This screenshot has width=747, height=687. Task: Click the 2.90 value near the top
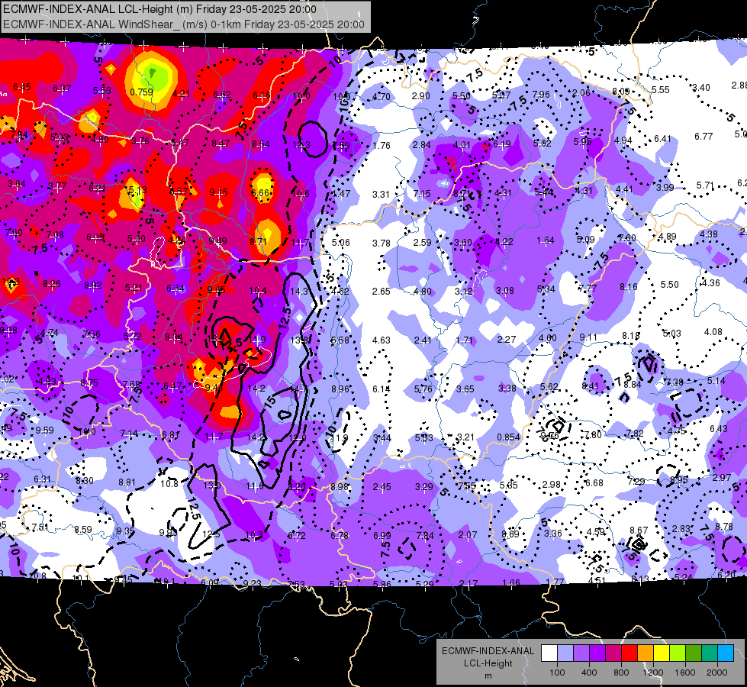coord(421,96)
